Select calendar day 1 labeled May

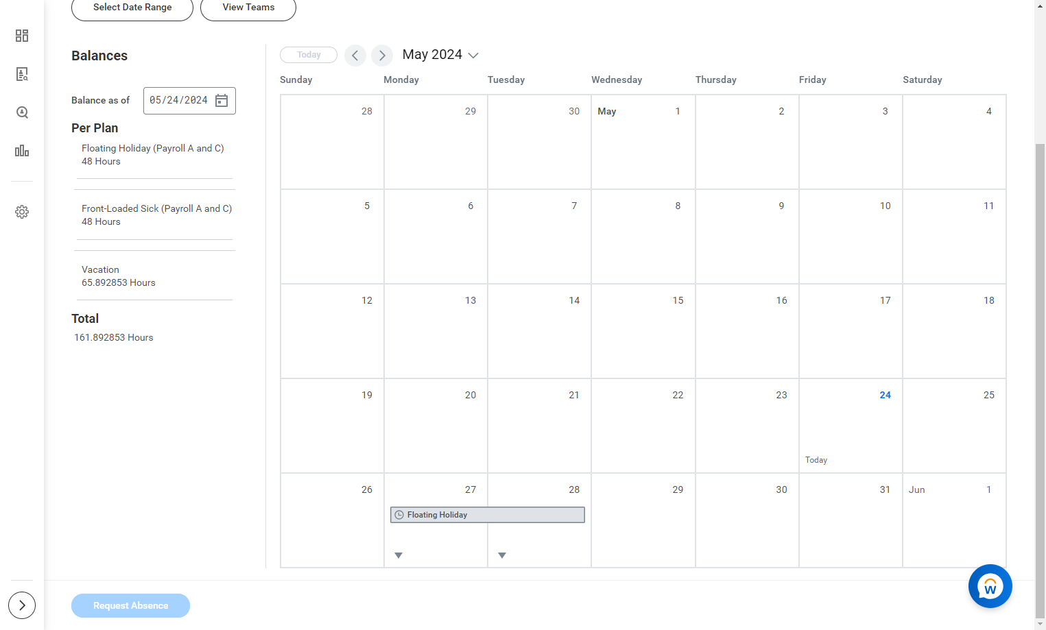(643, 142)
